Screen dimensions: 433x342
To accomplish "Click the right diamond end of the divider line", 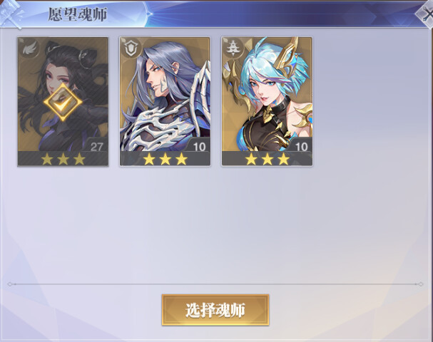I will pos(421,284).
